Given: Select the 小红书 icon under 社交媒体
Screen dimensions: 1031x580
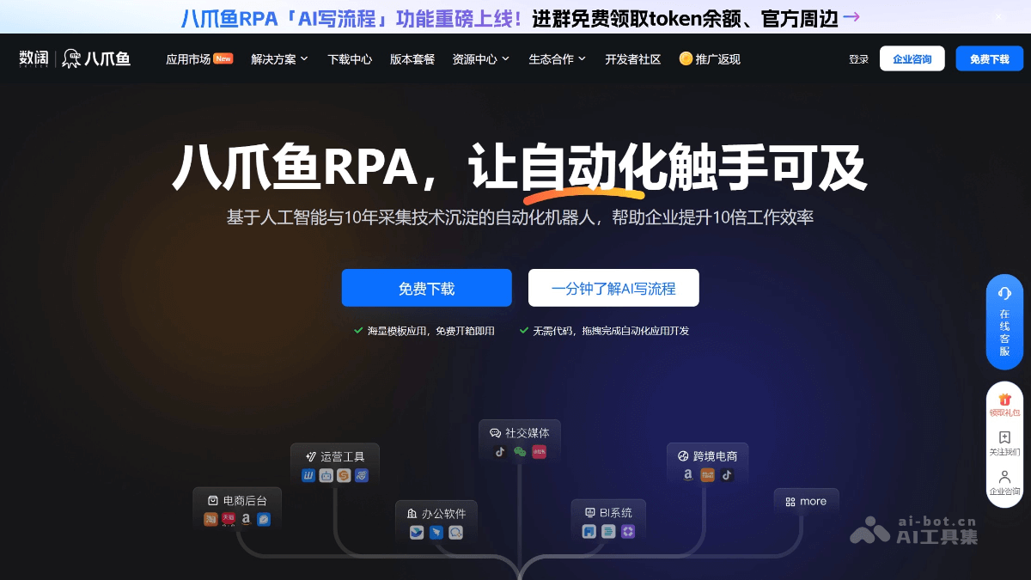Looking at the screenshot, I should pos(539,450).
